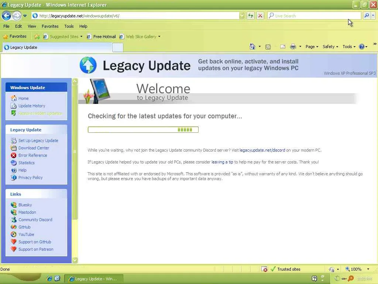Click the RSS feeds icon

point(268,47)
